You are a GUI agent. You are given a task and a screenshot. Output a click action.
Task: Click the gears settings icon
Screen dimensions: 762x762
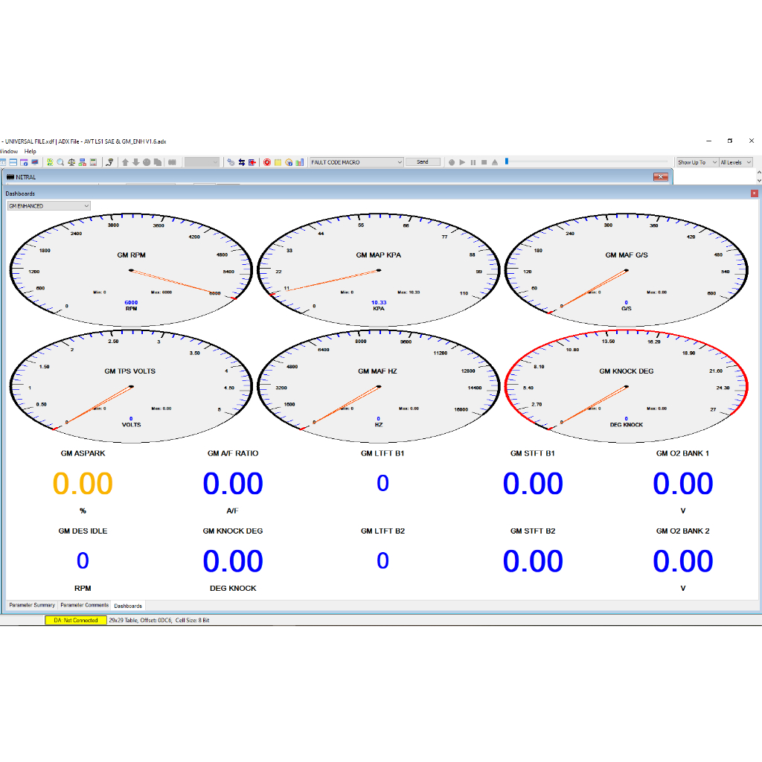[231, 162]
